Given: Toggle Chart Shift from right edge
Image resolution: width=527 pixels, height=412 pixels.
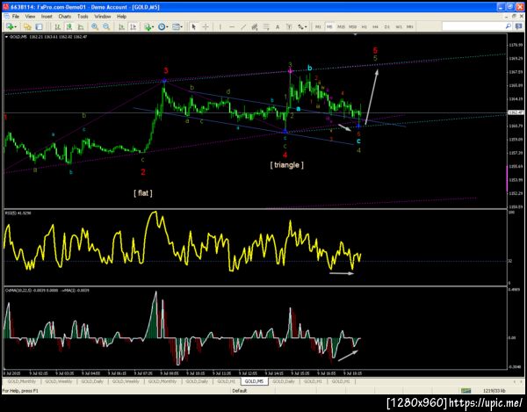Looking at the screenshot, I should click(133, 27).
